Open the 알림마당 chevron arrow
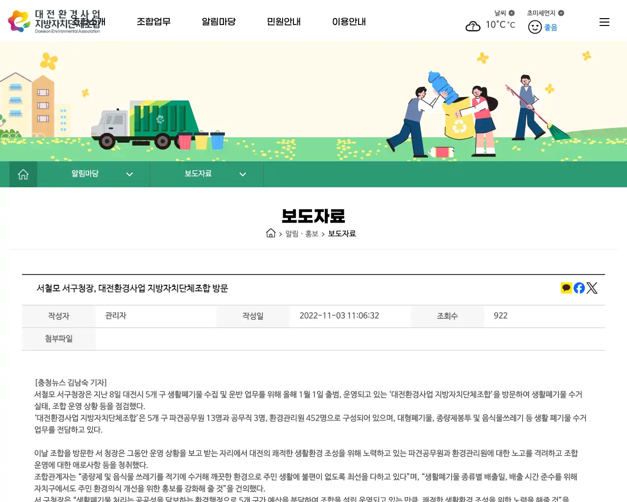This screenshot has height=502, width=627. (129, 174)
